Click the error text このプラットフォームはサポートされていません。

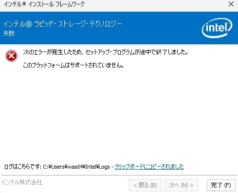tap(73, 65)
